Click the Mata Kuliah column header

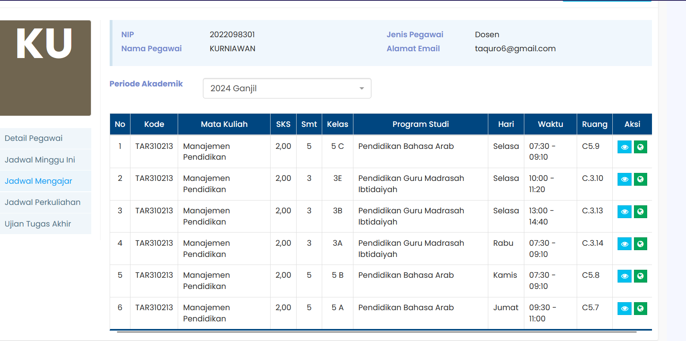pos(224,124)
